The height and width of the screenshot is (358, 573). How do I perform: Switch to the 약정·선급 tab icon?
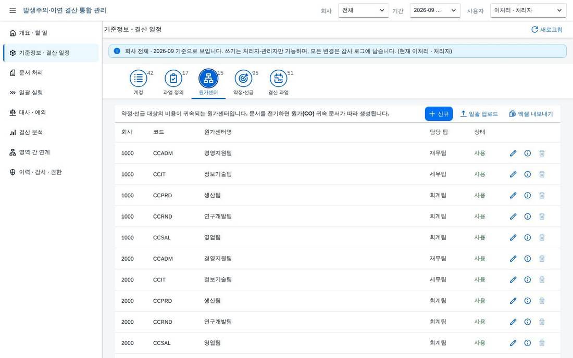click(x=243, y=78)
